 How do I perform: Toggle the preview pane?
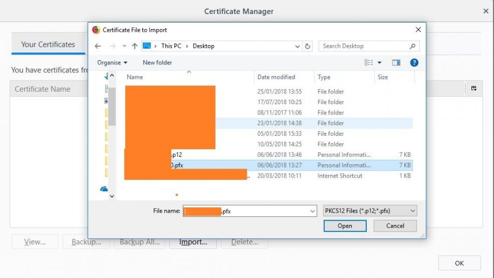coord(396,63)
